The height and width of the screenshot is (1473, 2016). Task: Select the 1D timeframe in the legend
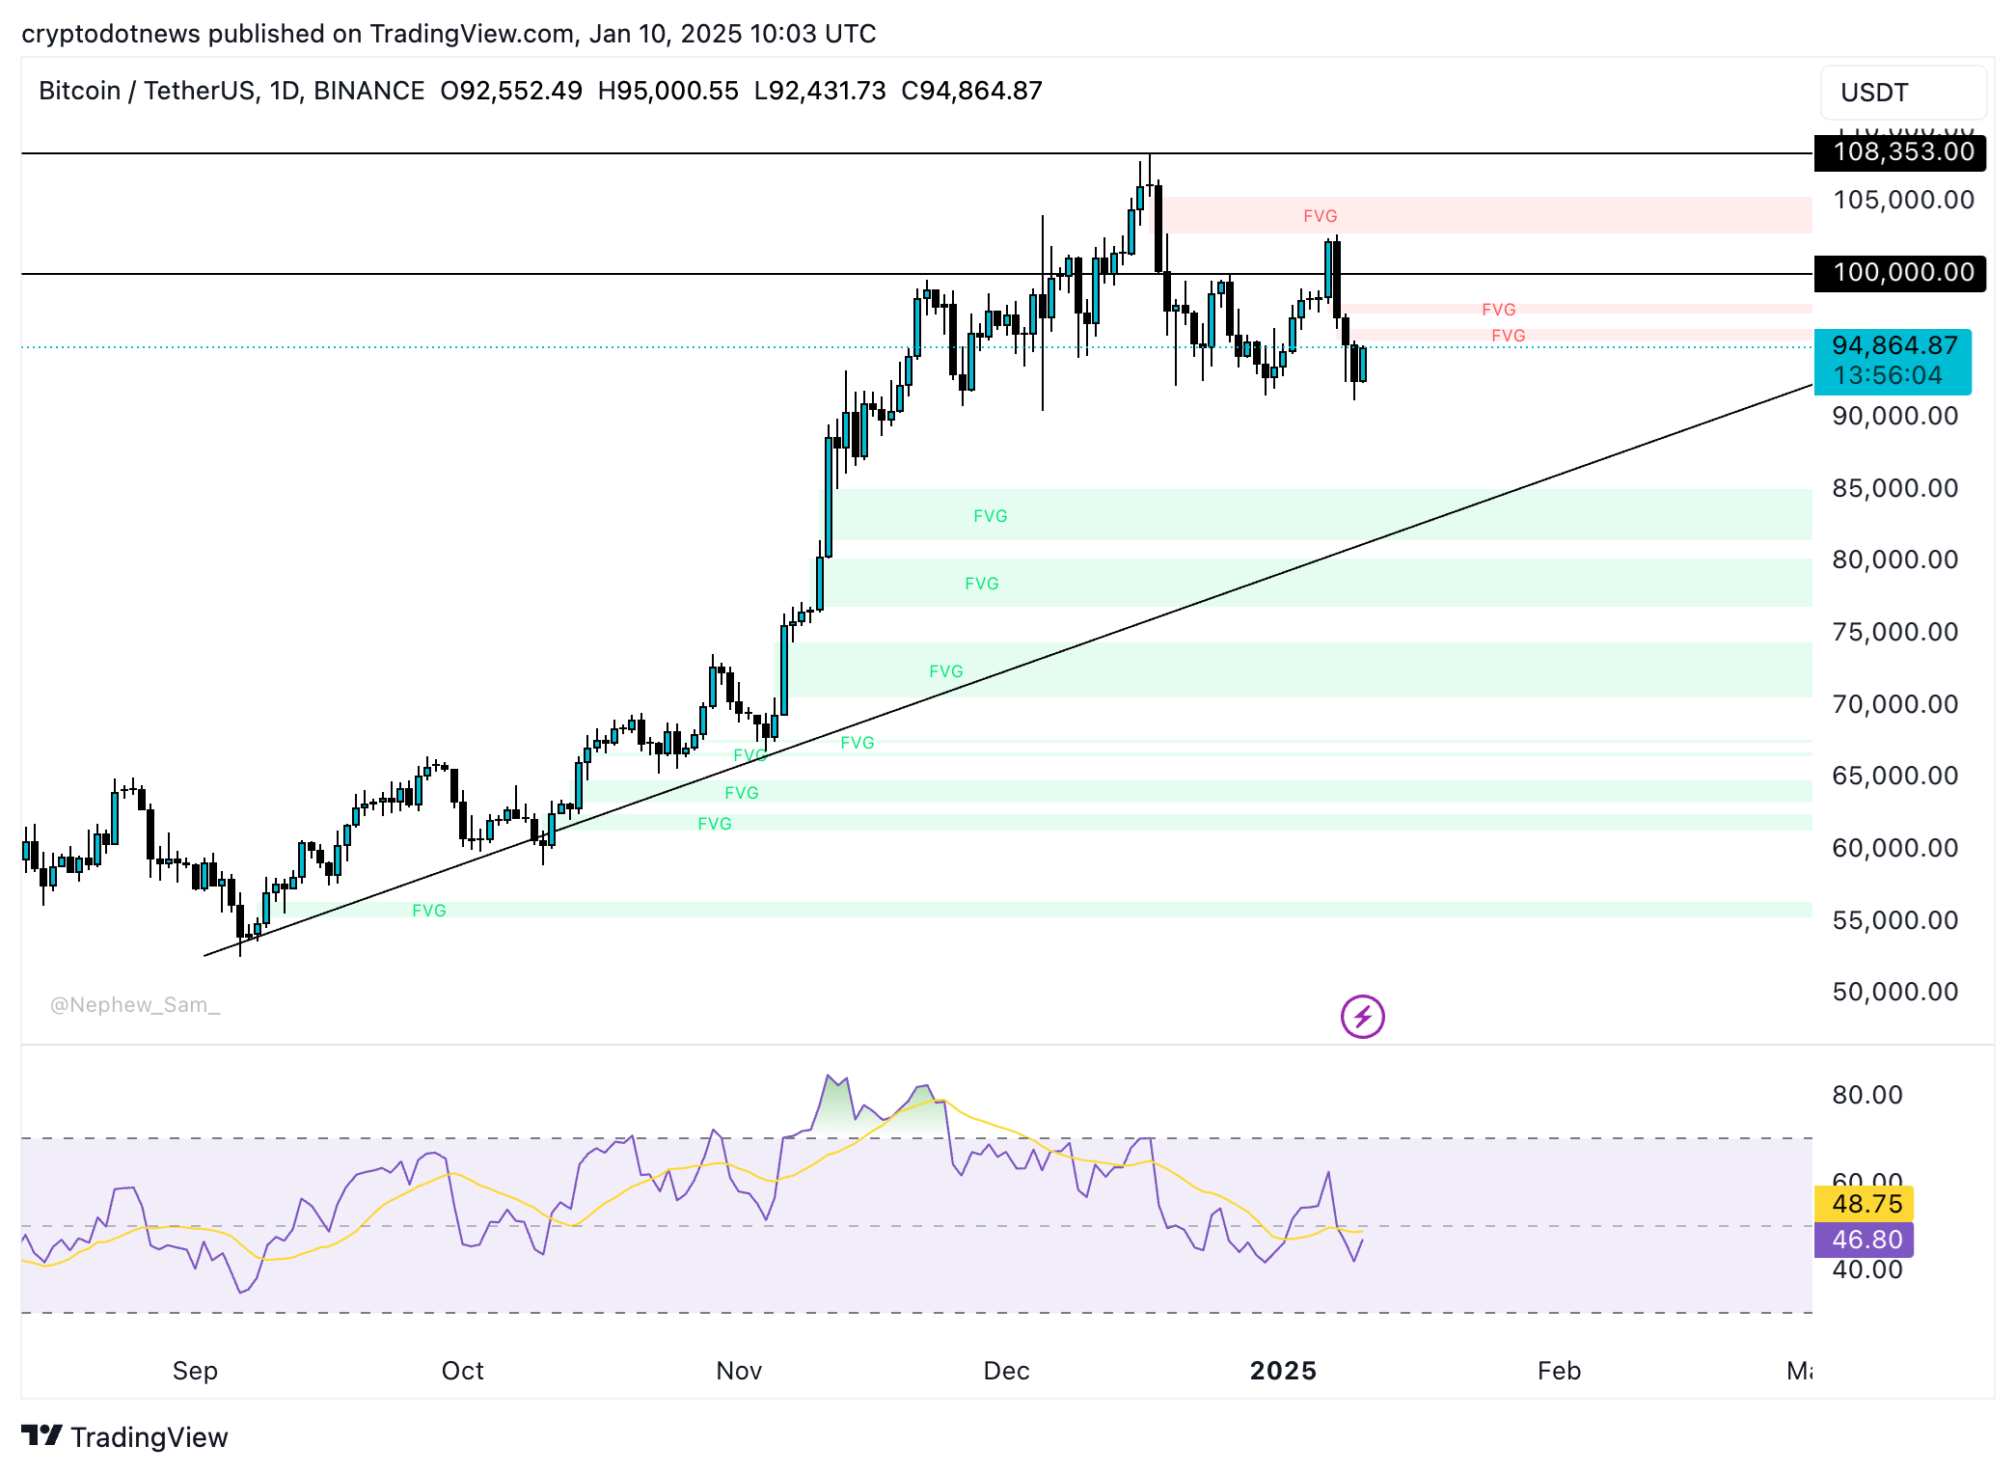285,90
